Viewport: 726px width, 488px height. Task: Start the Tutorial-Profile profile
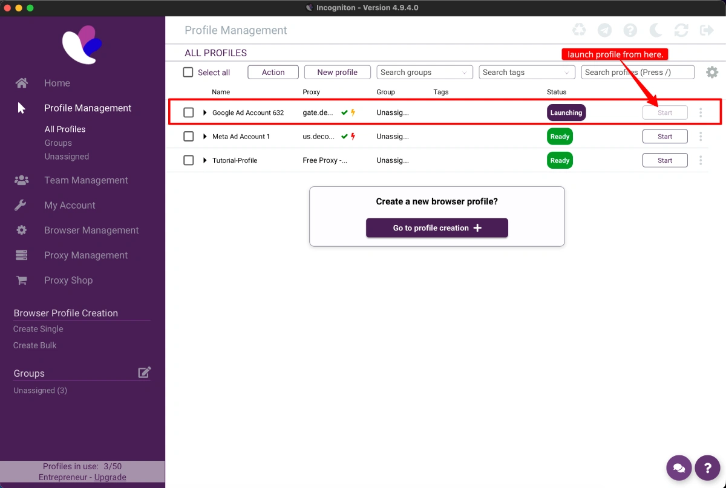pyautogui.click(x=665, y=160)
